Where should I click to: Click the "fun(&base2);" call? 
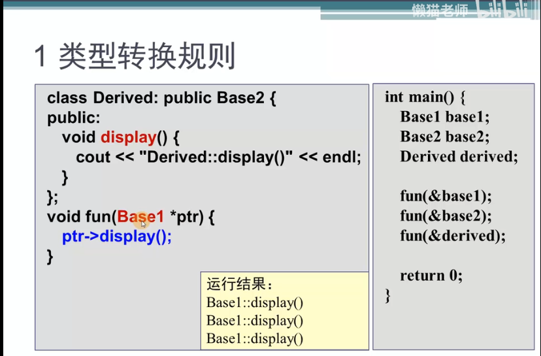pos(446,216)
